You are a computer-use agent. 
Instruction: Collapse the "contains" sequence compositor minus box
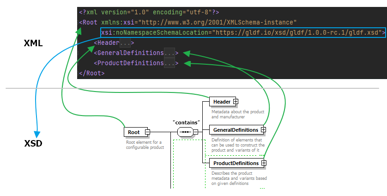pyautogui.click(x=195, y=132)
